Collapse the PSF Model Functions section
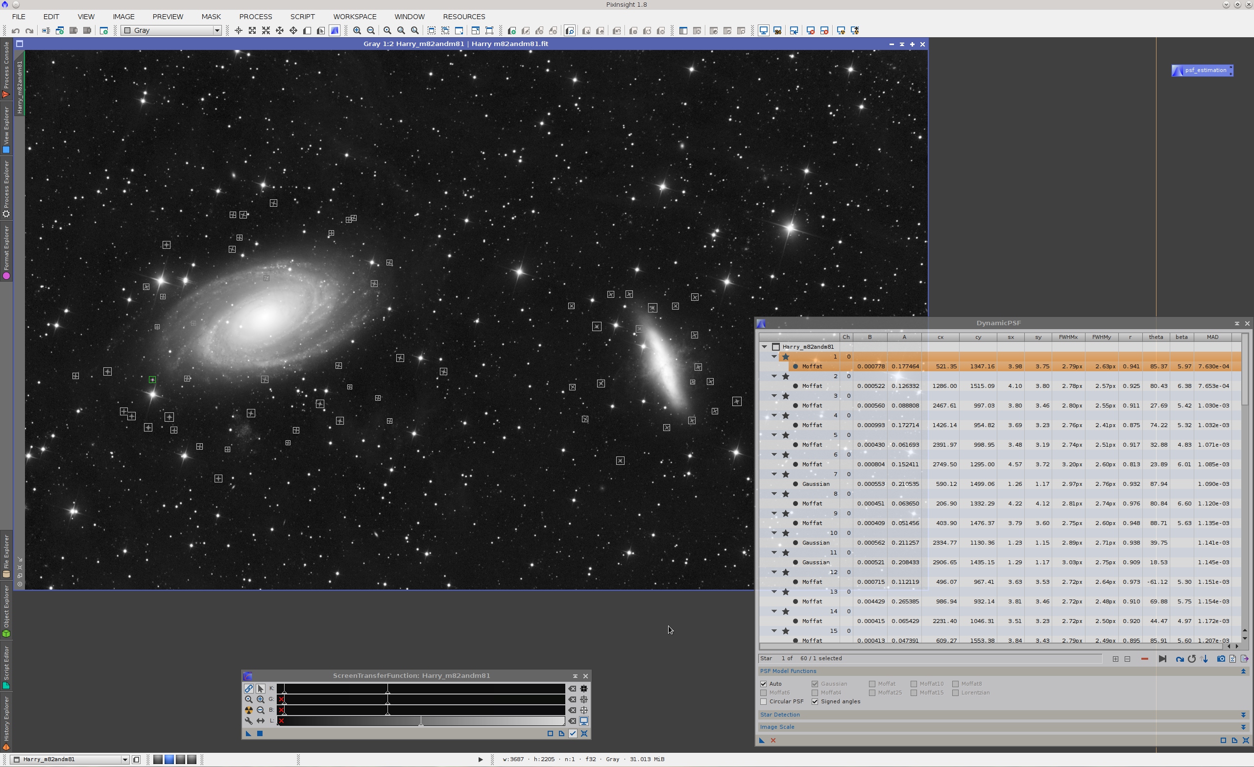This screenshot has width=1254, height=767. (789, 671)
